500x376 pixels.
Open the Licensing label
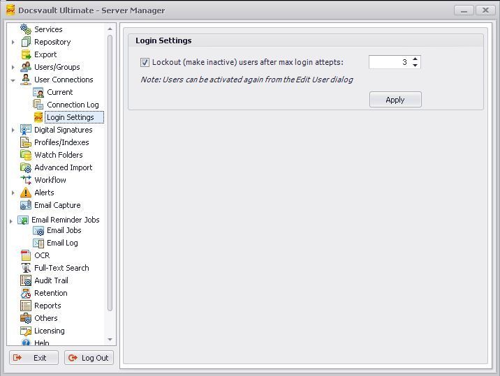click(x=50, y=331)
